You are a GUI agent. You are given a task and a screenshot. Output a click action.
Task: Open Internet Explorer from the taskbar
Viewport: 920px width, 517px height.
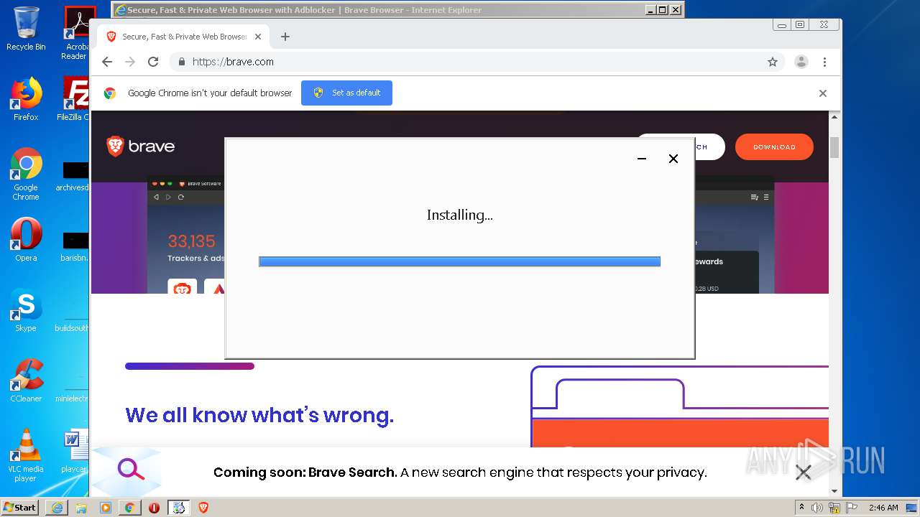click(56, 508)
